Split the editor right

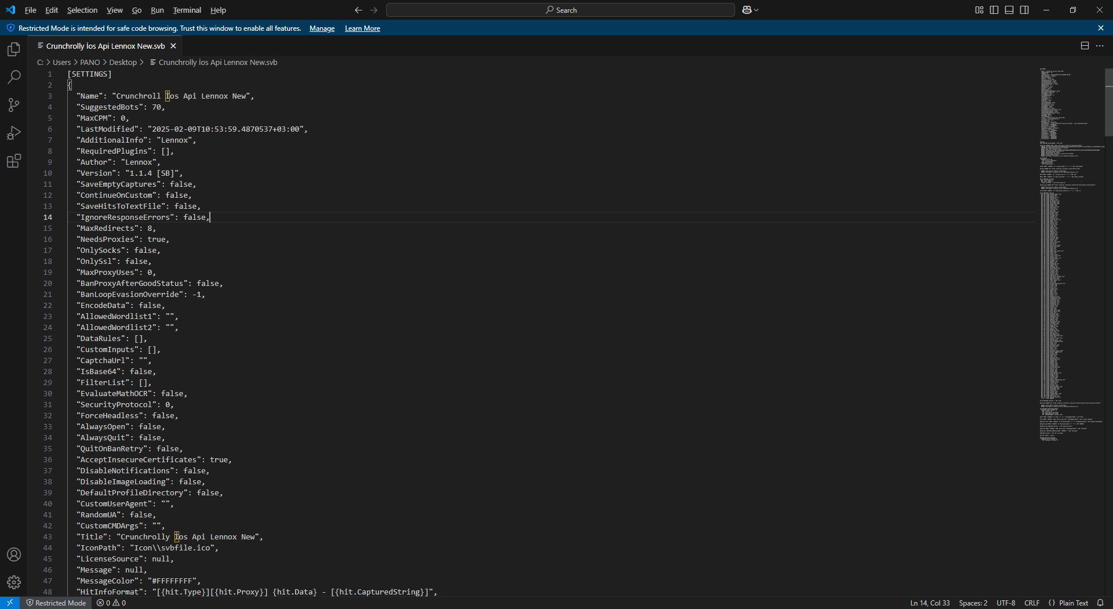pos(1085,46)
